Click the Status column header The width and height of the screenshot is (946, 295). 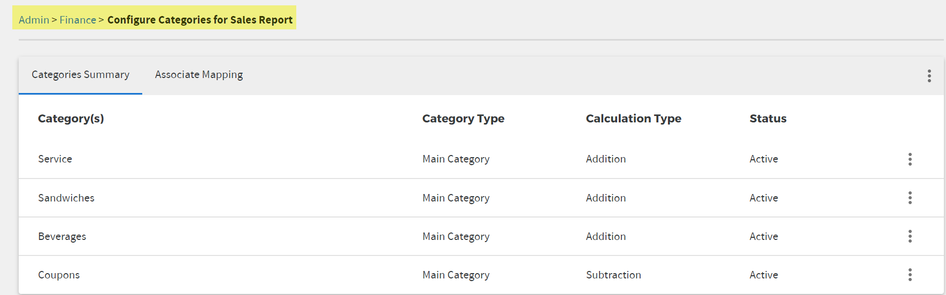tap(768, 119)
